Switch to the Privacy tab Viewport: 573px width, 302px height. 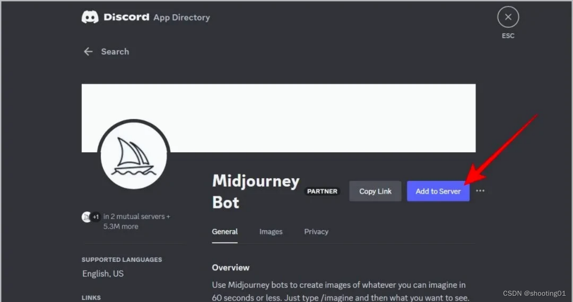click(x=316, y=231)
